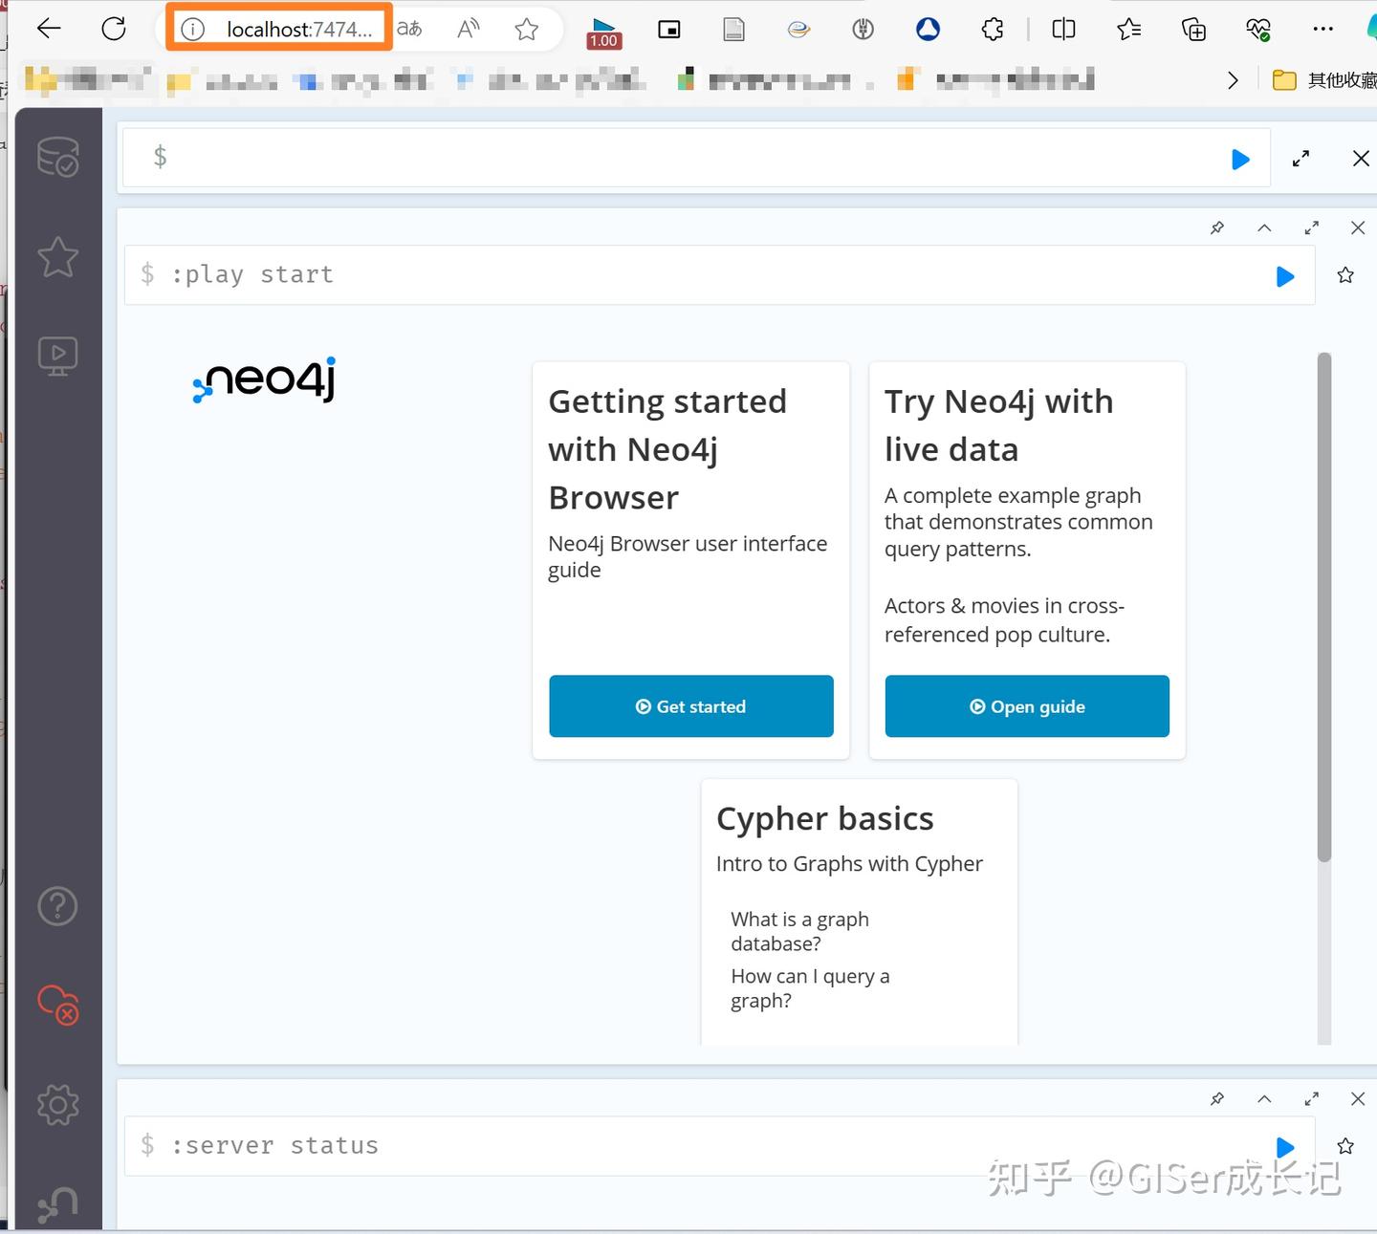Expand the overflowing bookmarks bar arrow
The height and width of the screenshot is (1234, 1377).
point(1233,79)
